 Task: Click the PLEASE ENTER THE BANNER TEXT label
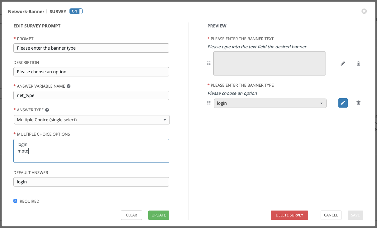click(x=242, y=39)
